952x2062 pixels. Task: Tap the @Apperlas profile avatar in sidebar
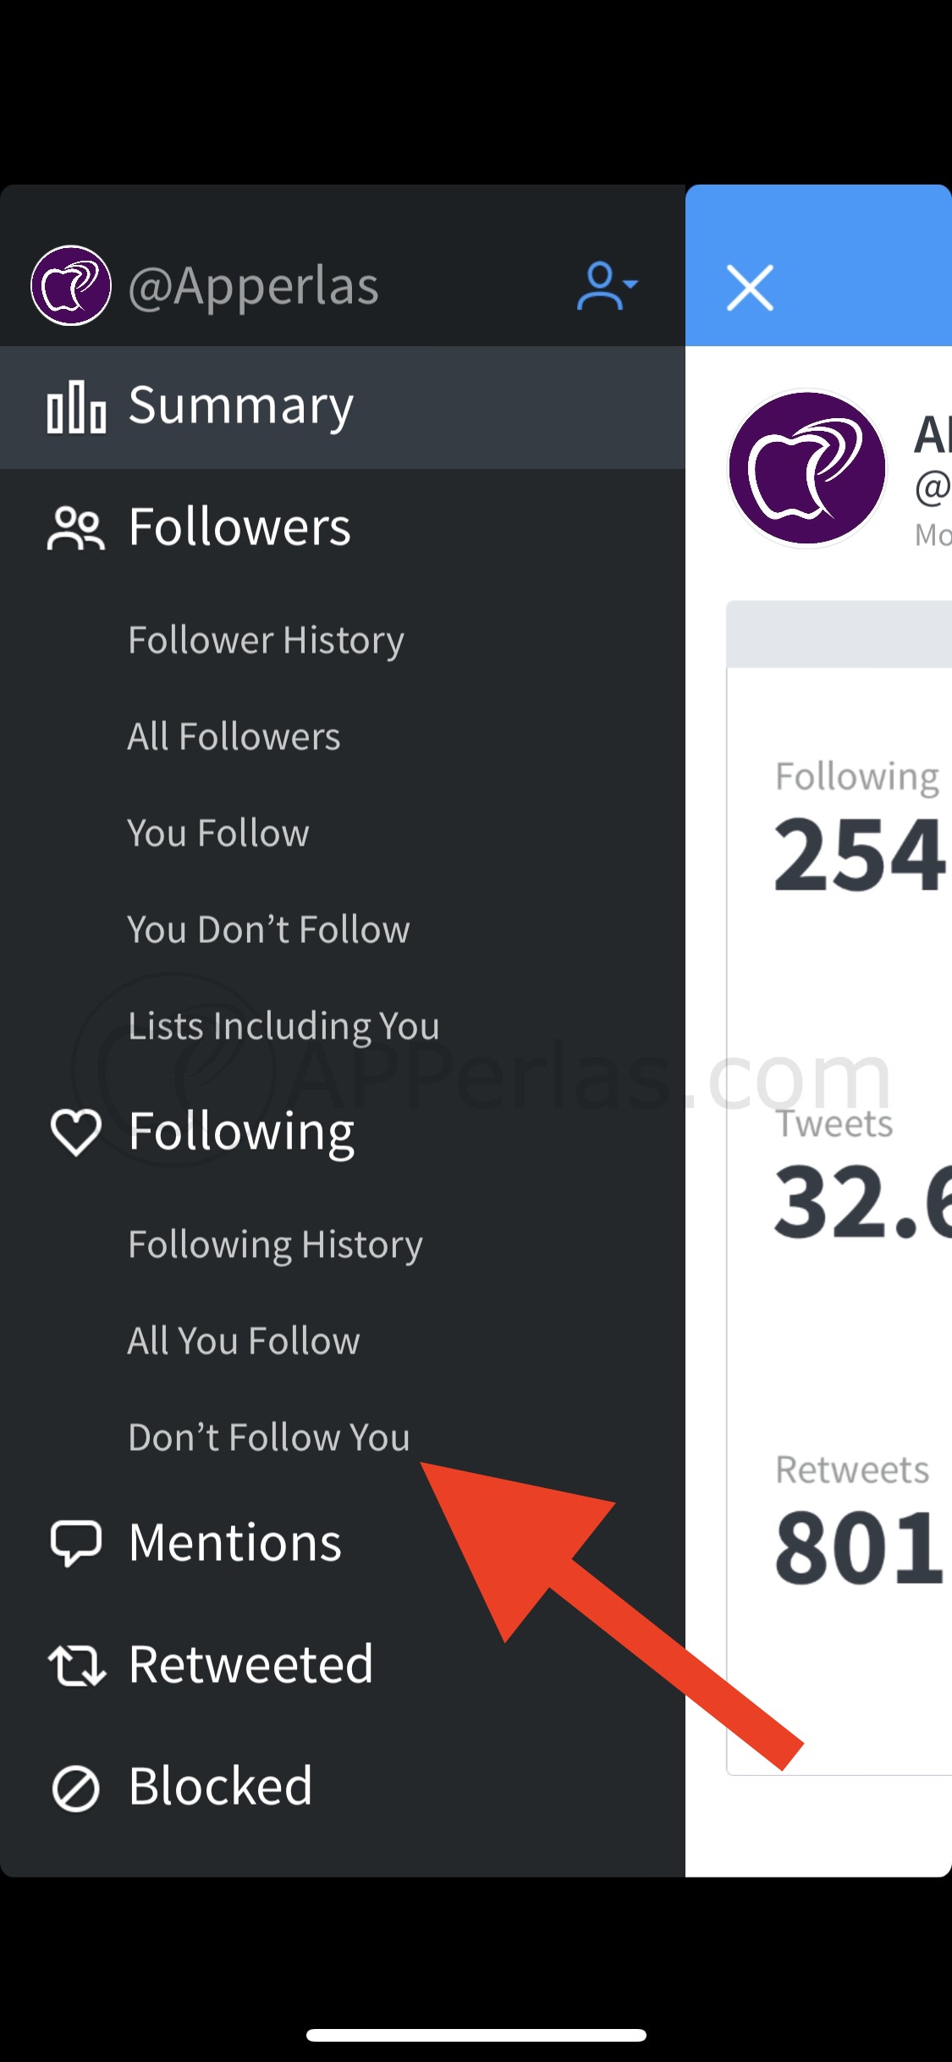[71, 286]
